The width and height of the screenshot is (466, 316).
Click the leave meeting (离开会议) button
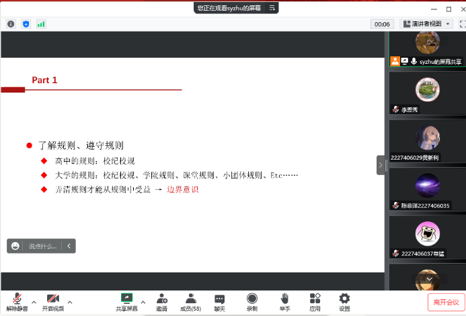pos(446,303)
